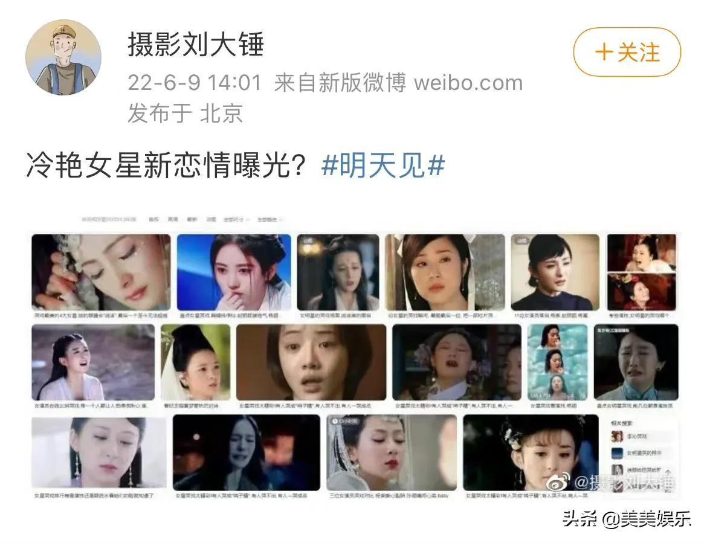
Task: Open the 22-6-9 14:01 post timestamp
Action: (x=195, y=83)
